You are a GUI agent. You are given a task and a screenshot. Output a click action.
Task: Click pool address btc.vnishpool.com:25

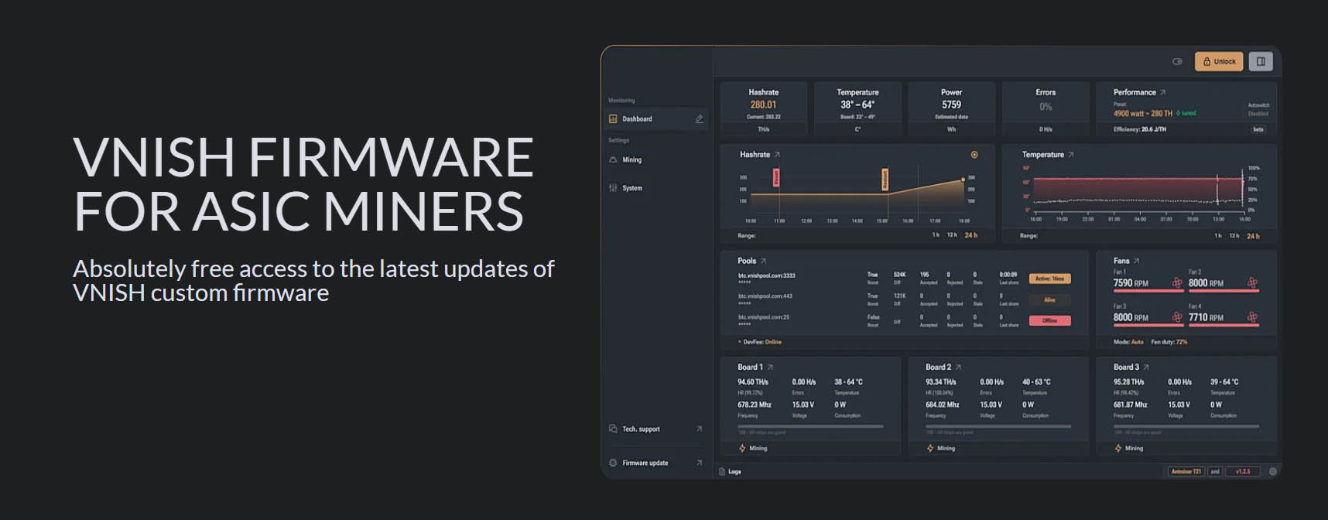click(x=764, y=317)
